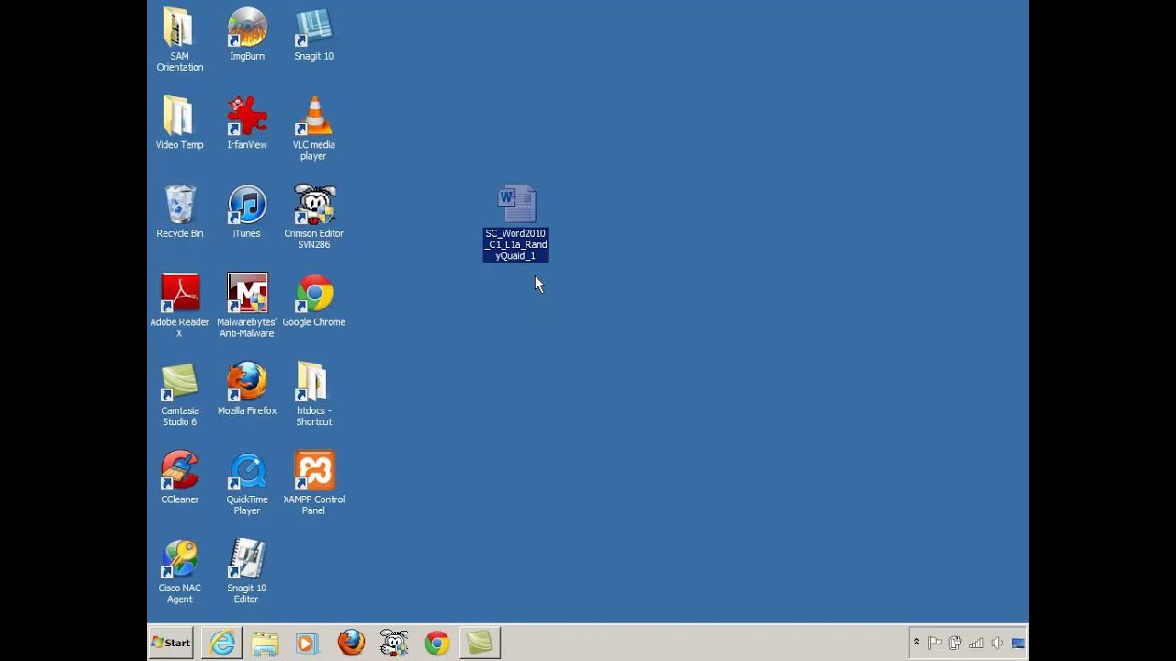Viewport: 1176px width, 661px height.
Task: Select the Mozilla Firefox desktop shortcut
Action: click(x=246, y=388)
